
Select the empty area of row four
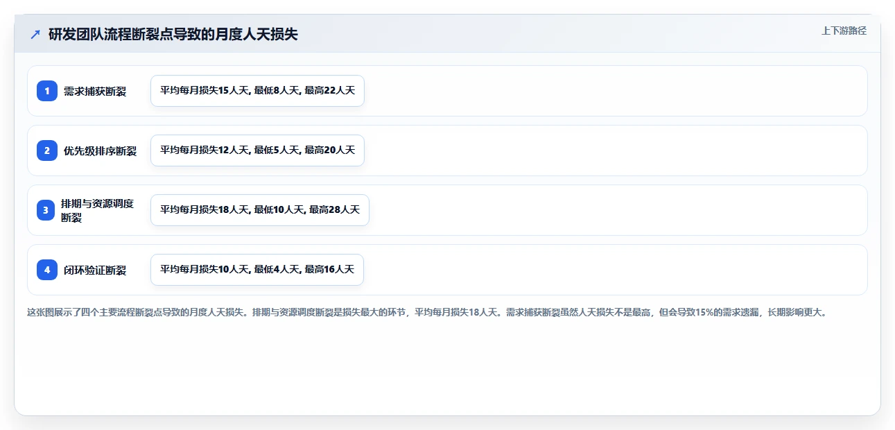(x=614, y=270)
